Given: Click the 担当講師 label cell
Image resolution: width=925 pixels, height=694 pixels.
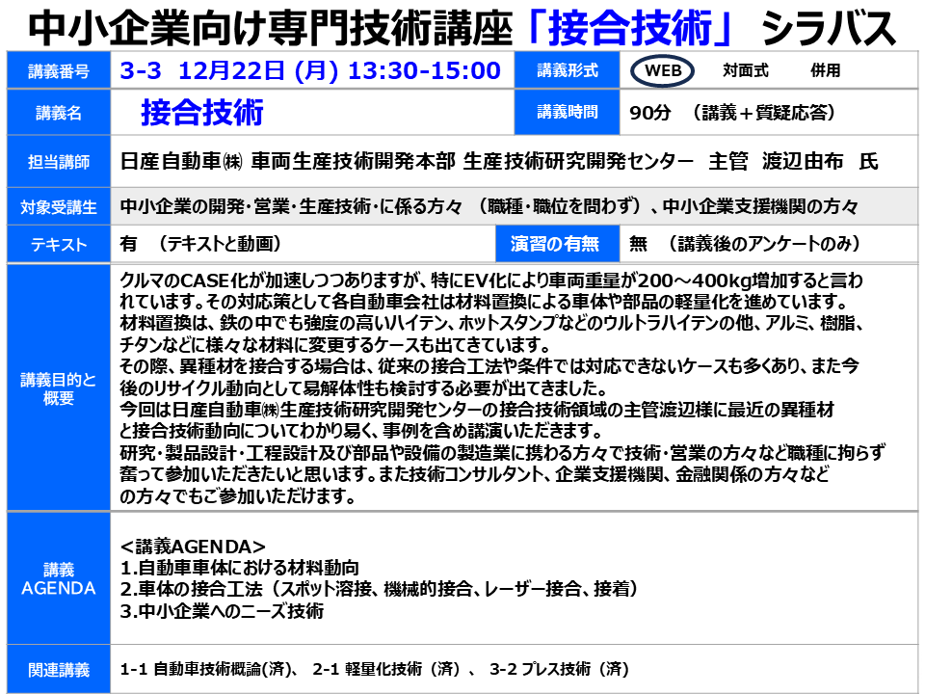Looking at the screenshot, I should (59, 162).
